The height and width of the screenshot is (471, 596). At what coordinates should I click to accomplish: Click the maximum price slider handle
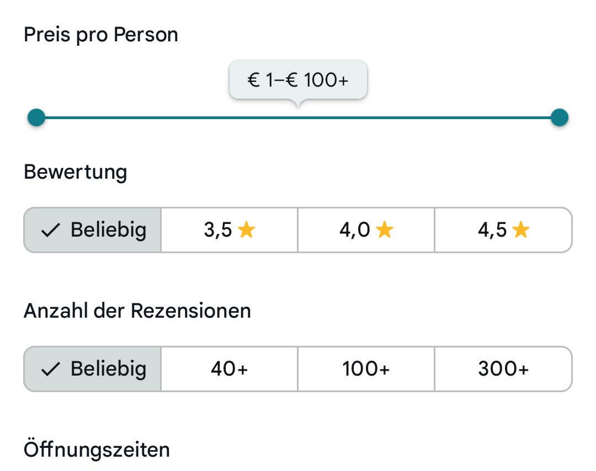click(559, 117)
